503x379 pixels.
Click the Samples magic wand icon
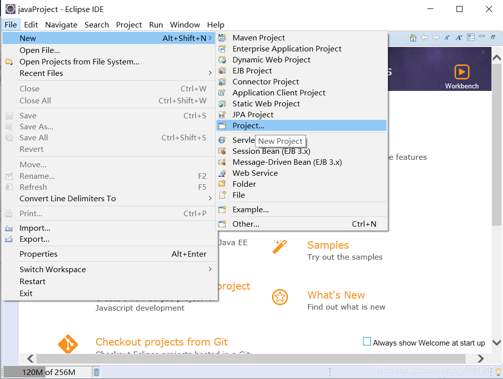279,247
